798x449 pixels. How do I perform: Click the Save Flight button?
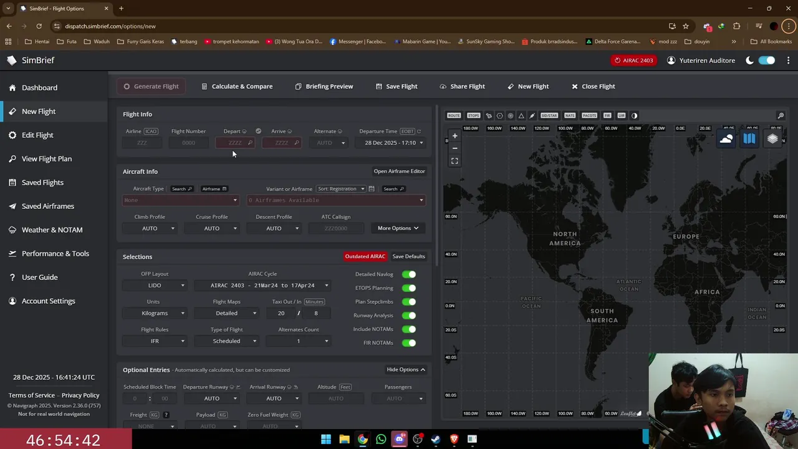[x=397, y=87]
